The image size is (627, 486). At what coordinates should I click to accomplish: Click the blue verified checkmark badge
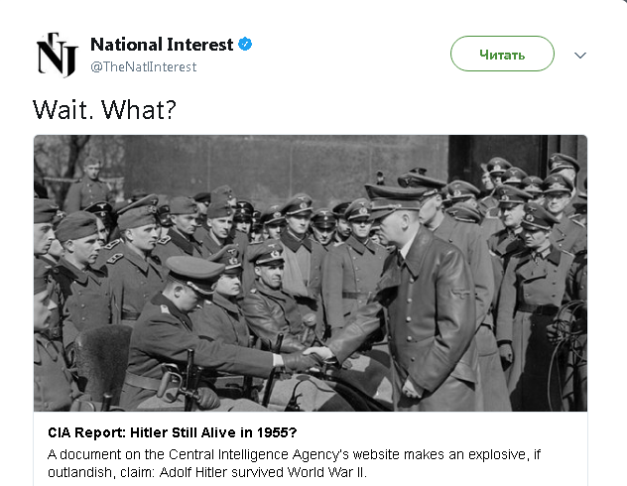coord(245,45)
